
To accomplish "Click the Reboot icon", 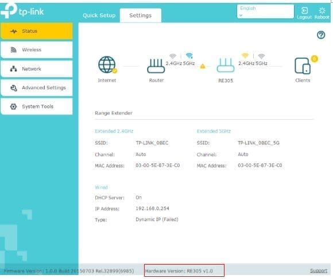I will (322, 10).
